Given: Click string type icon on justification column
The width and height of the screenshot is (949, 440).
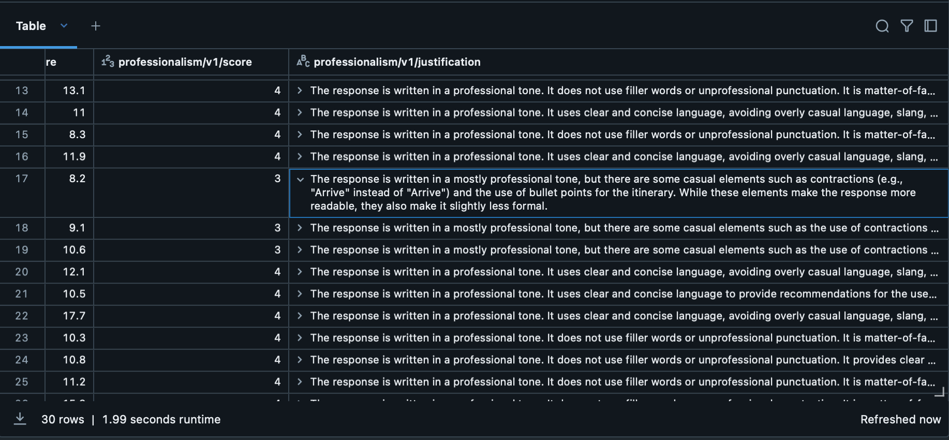Looking at the screenshot, I should click(x=303, y=62).
